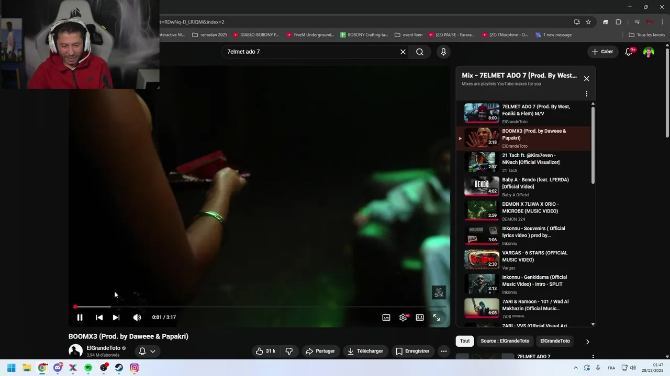Open the browser extensions puzzle icon

[x=618, y=22]
